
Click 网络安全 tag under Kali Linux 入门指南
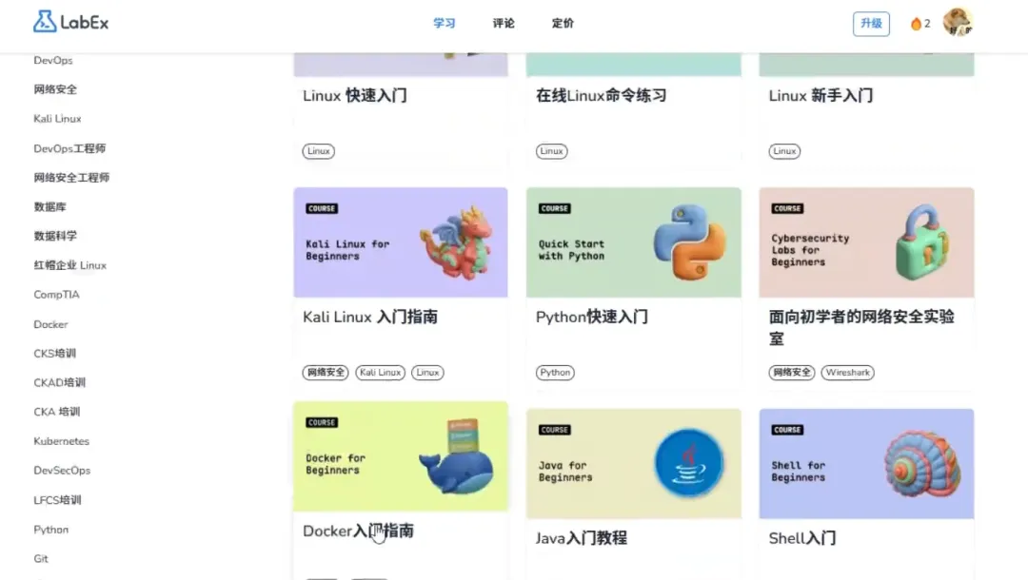click(x=326, y=373)
